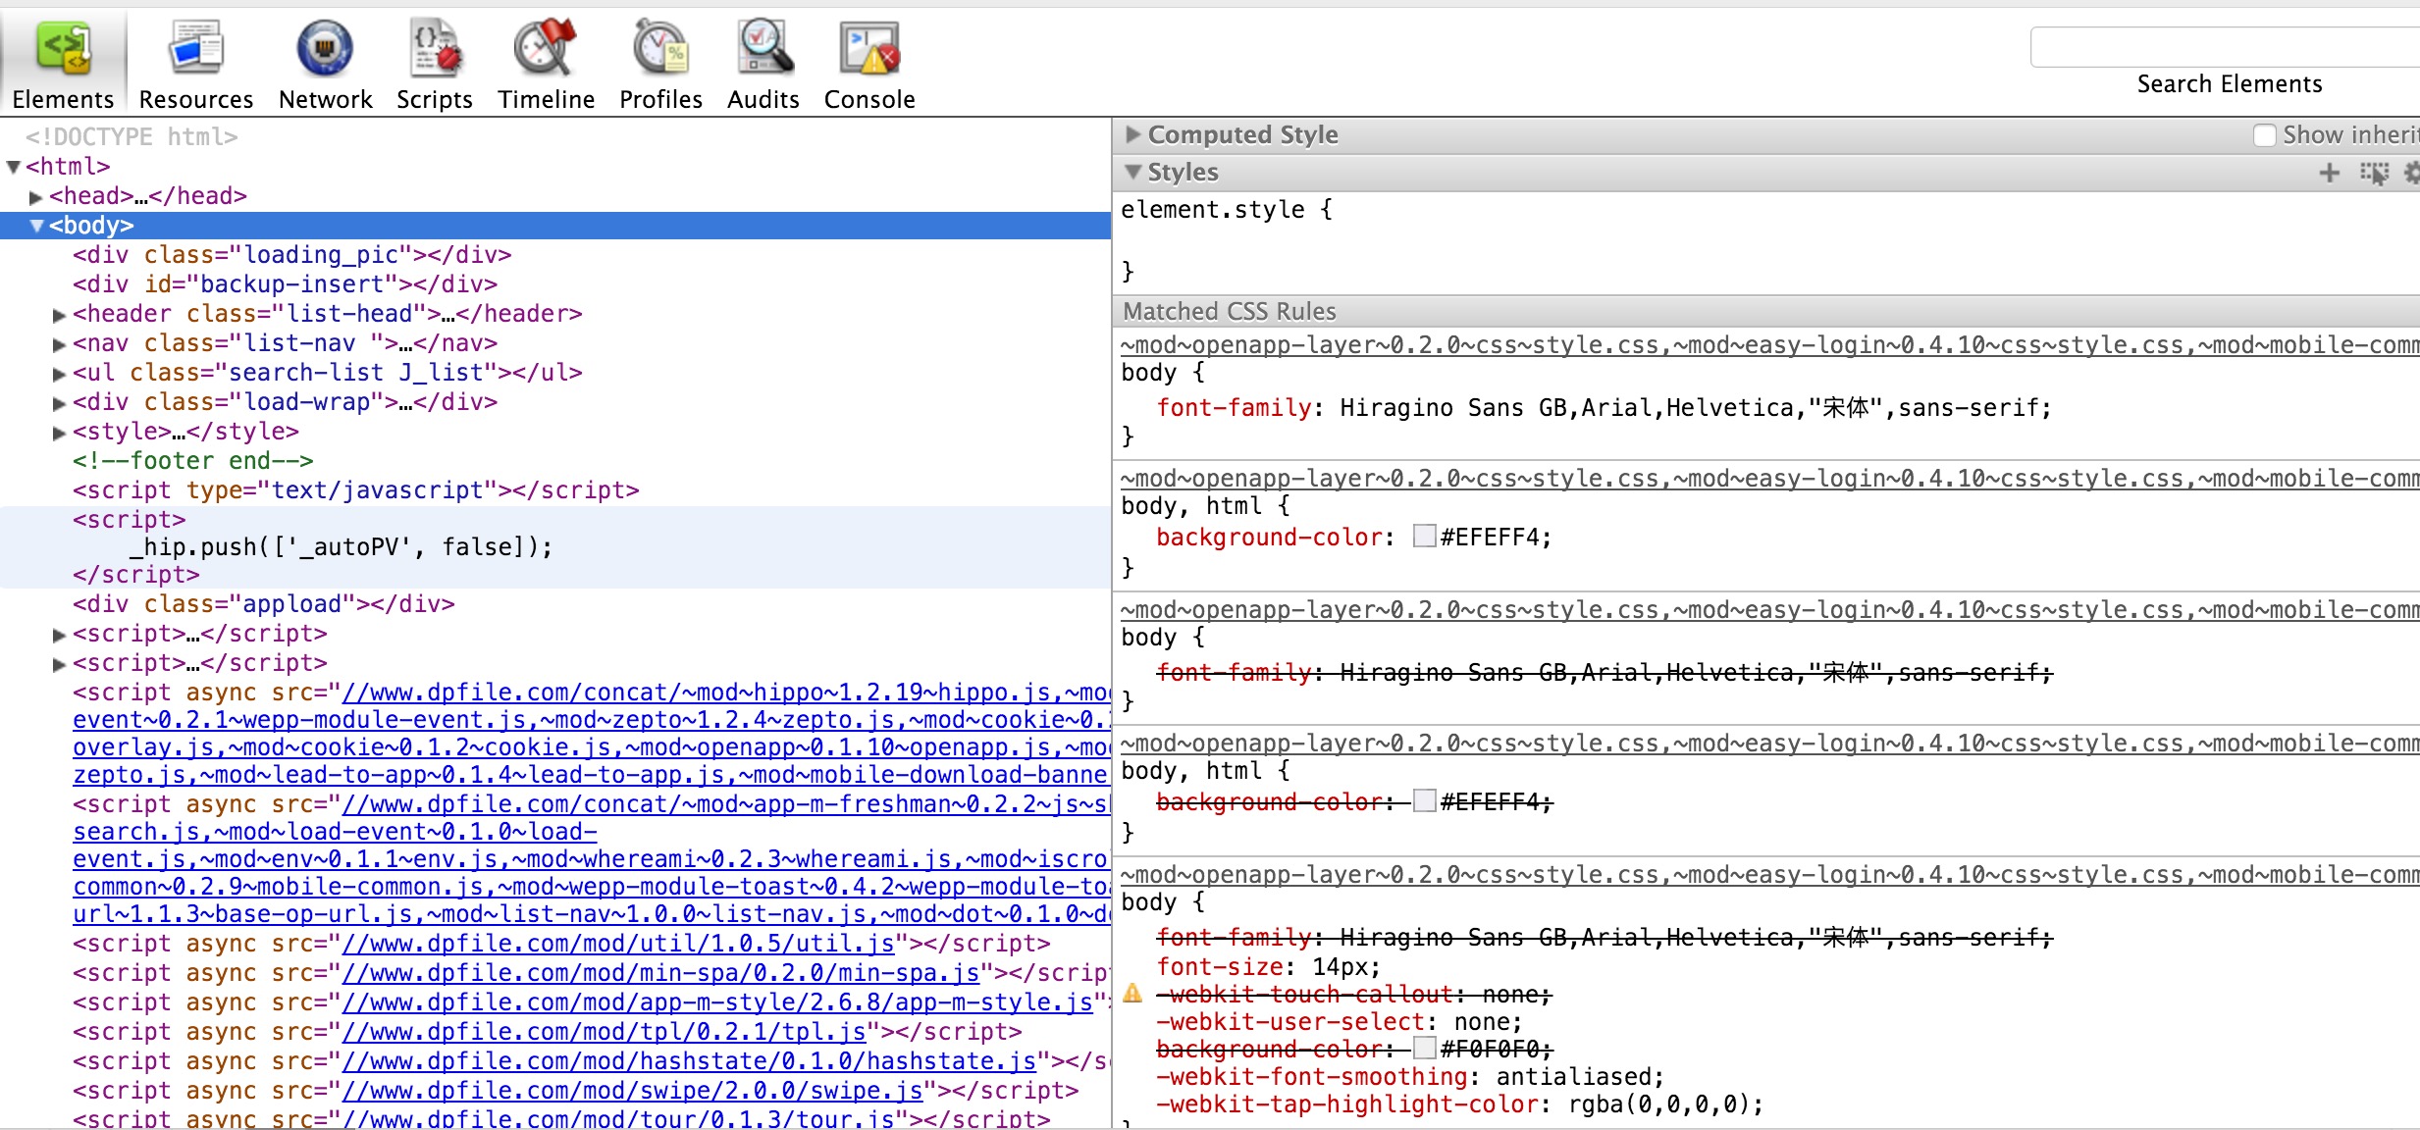Click the Search Elements input field

coord(2228,47)
